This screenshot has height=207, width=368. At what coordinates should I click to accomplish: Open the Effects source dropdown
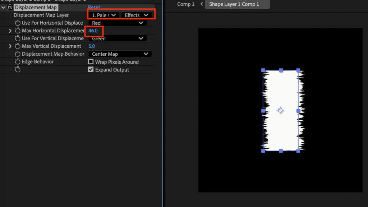pyautogui.click(x=136, y=15)
